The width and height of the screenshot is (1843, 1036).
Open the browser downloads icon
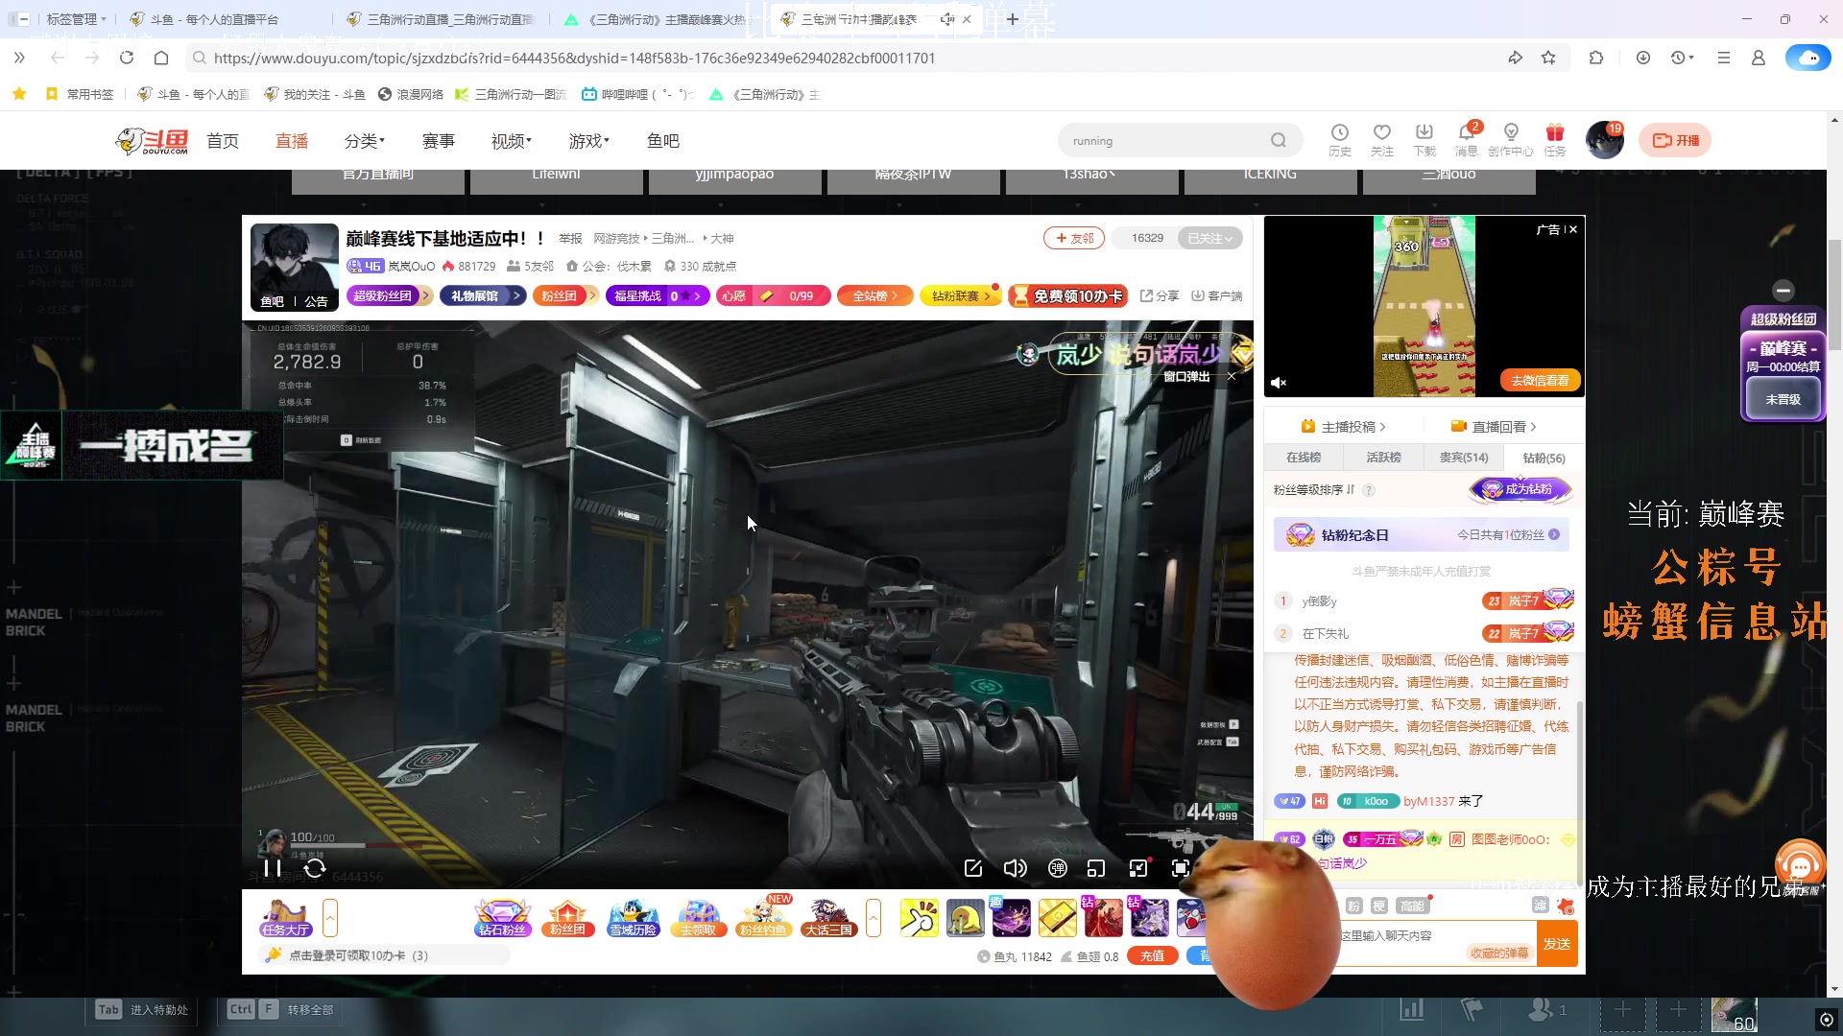click(1643, 58)
